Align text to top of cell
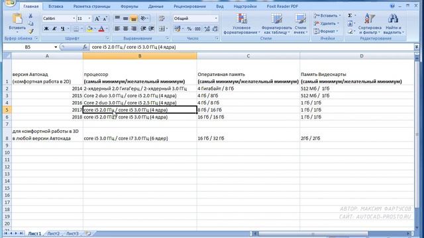This screenshot has width=424, height=238. click(117, 19)
